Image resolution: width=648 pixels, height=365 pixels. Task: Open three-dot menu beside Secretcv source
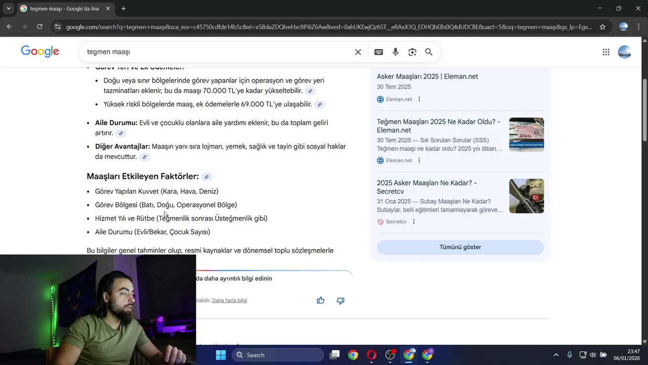click(x=414, y=222)
